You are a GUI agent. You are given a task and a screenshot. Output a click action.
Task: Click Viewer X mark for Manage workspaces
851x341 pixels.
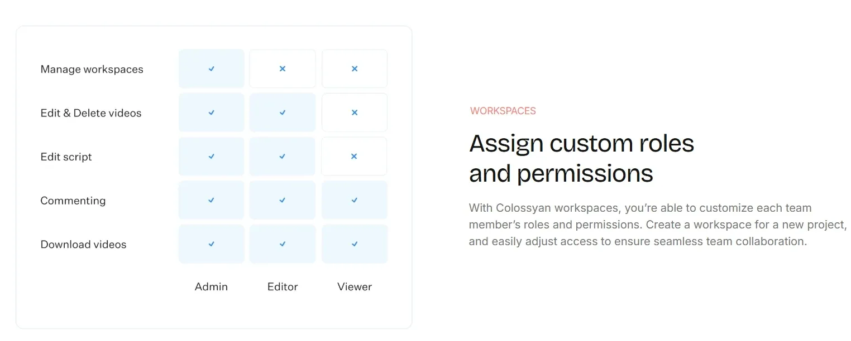355,69
